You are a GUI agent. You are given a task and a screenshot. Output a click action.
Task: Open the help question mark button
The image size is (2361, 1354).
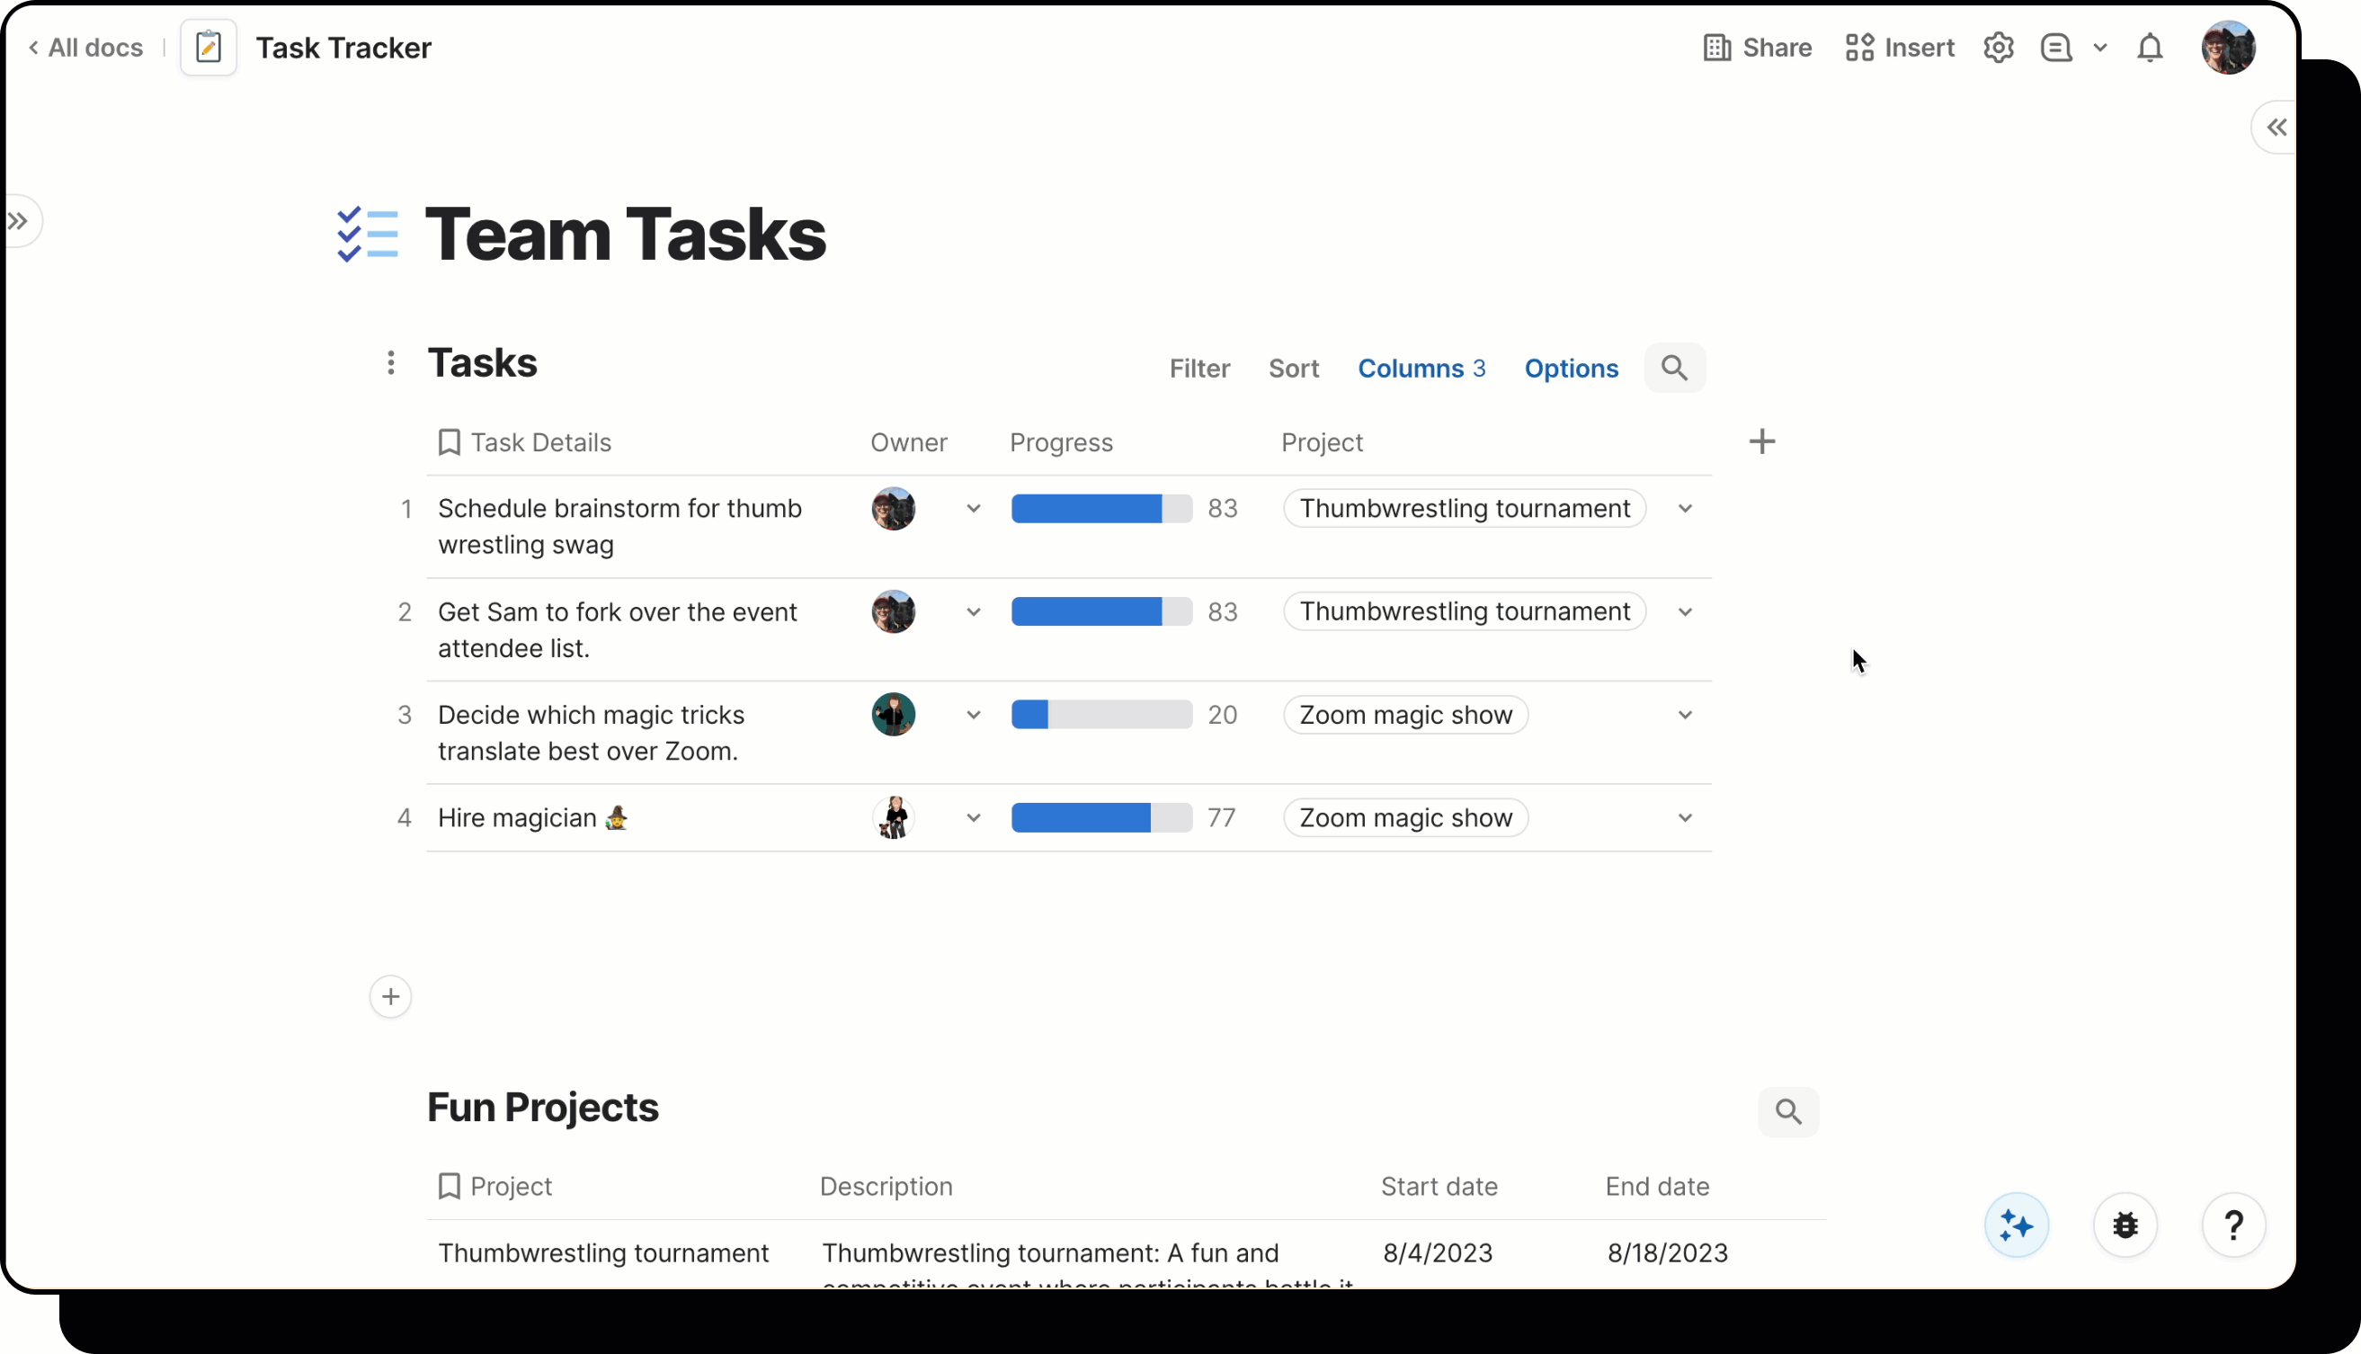(x=2232, y=1225)
